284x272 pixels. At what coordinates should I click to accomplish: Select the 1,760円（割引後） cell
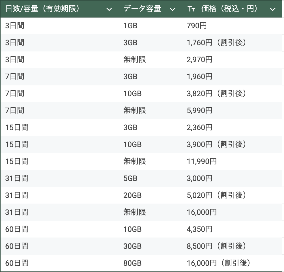pos(216,43)
